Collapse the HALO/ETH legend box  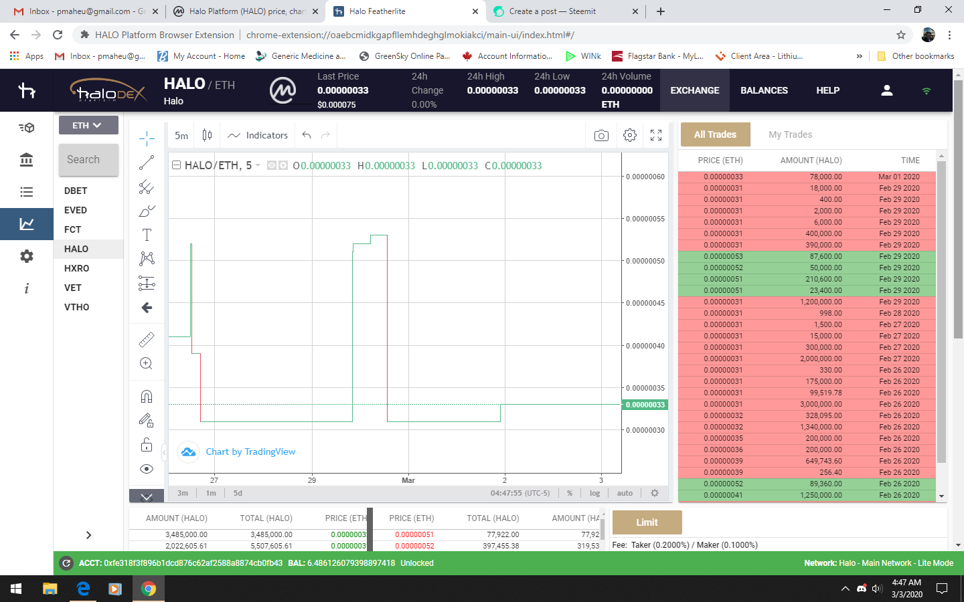click(176, 165)
